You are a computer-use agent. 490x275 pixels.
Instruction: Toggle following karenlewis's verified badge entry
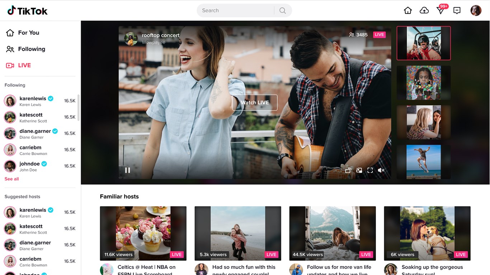pos(50,98)
